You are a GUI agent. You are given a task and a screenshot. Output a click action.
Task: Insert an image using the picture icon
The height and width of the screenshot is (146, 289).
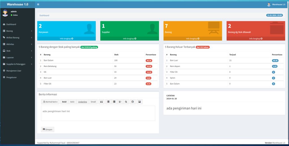[139, 102]
